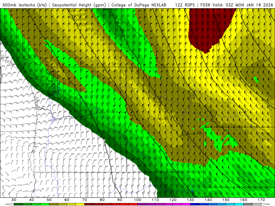Screen dimensions: 275x206
Task: Click the cyan swatch near the 160 mark
Action: coord(239,204)
